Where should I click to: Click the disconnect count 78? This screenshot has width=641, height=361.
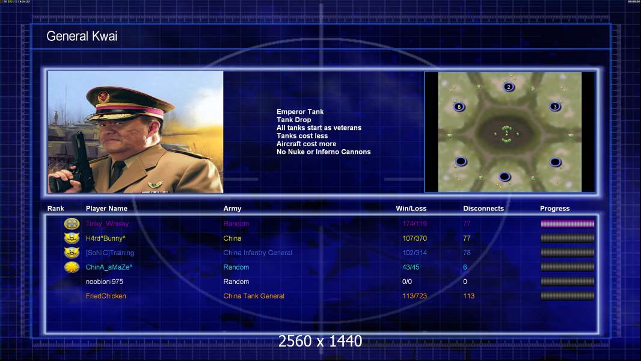pyautogui.click(x=467, y=253)
